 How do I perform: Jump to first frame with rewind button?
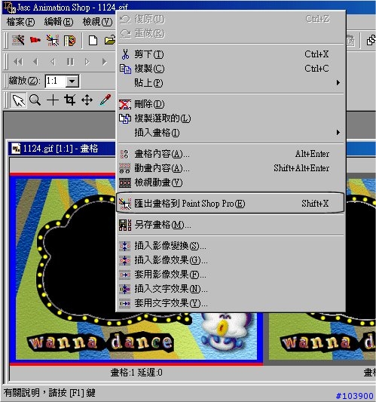18,62
